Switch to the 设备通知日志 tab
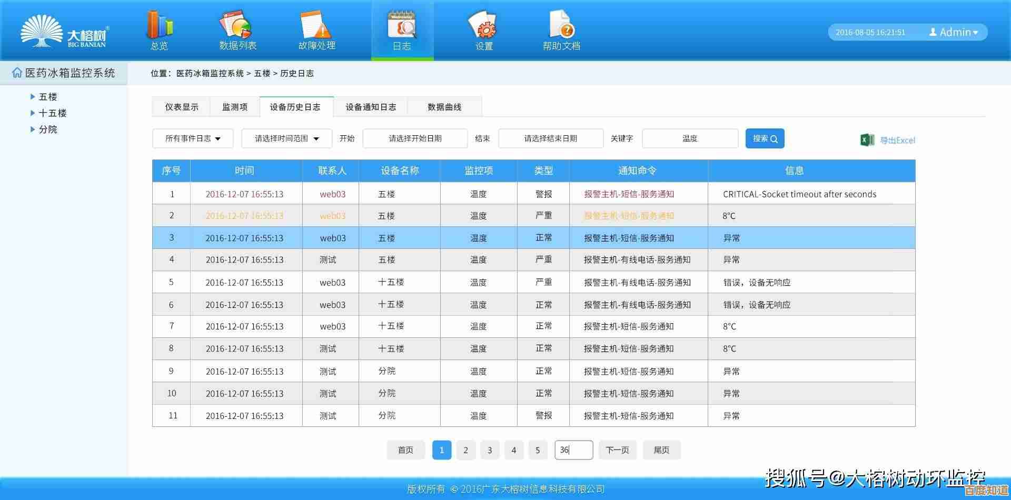1011x500 pixels. tap(370, 107)
